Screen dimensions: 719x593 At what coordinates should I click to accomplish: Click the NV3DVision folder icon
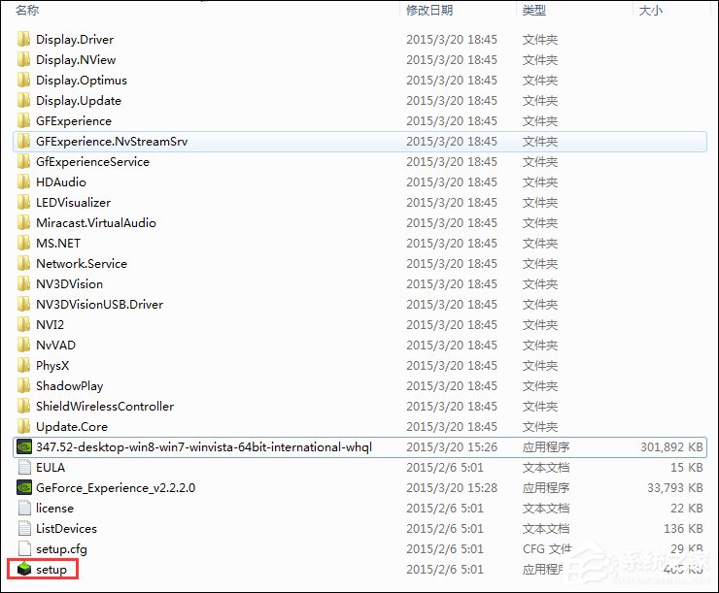[24, 284]
